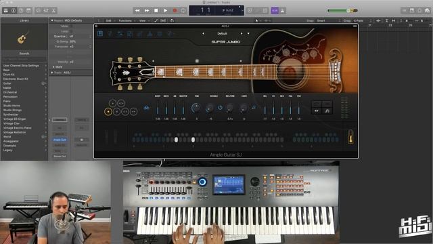Open the Ample Guitar main panel keyboard icon

[x=100, y=33]
